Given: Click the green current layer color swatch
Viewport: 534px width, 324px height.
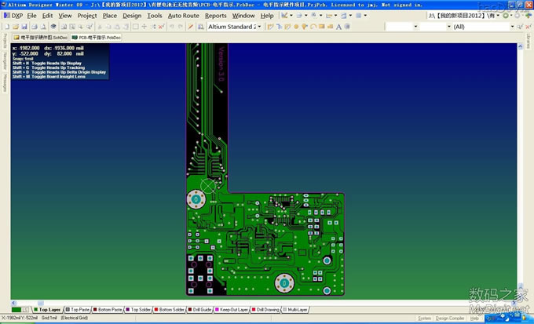Looking at the screenshot, I should point(16,310).
